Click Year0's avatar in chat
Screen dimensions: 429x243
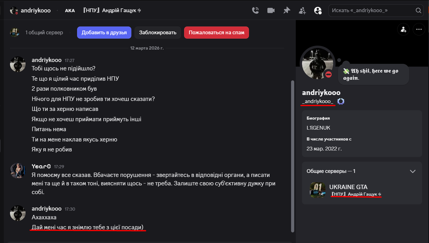tap(18, 171)
